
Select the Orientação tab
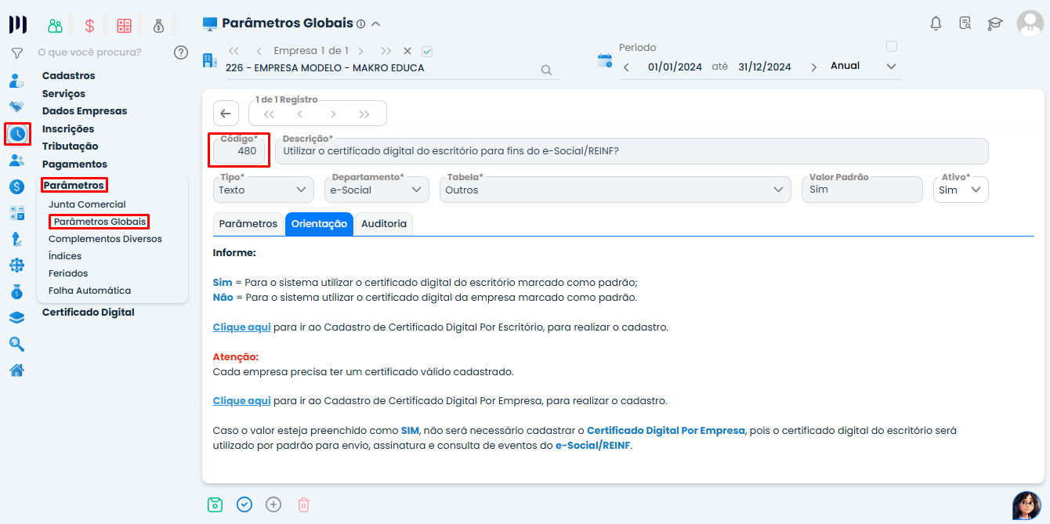click(x=319, y=224)
